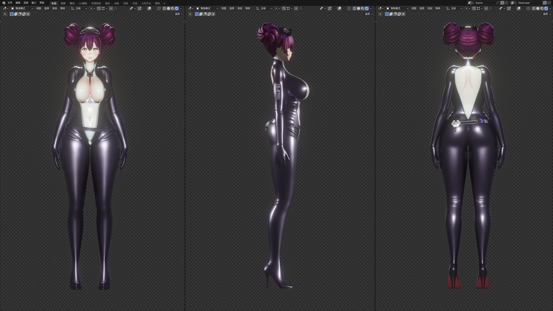The width and height of the screenshot is (553, 311).
Task: Click the new scene icon beside Scene name
Action: pyautogui.click(x=503, y=4)
